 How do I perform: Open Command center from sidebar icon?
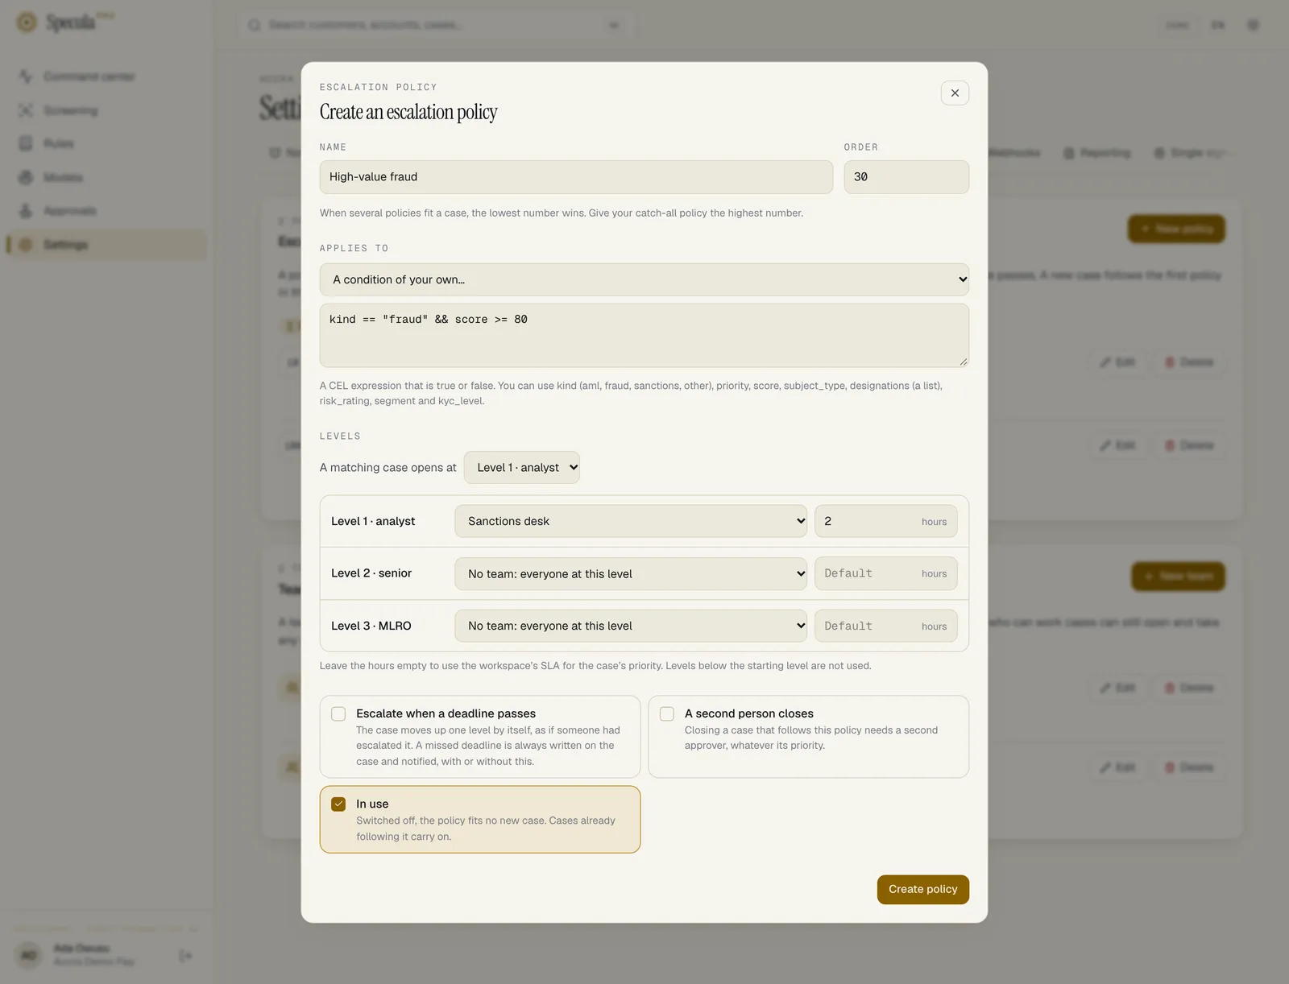(26, 76)
